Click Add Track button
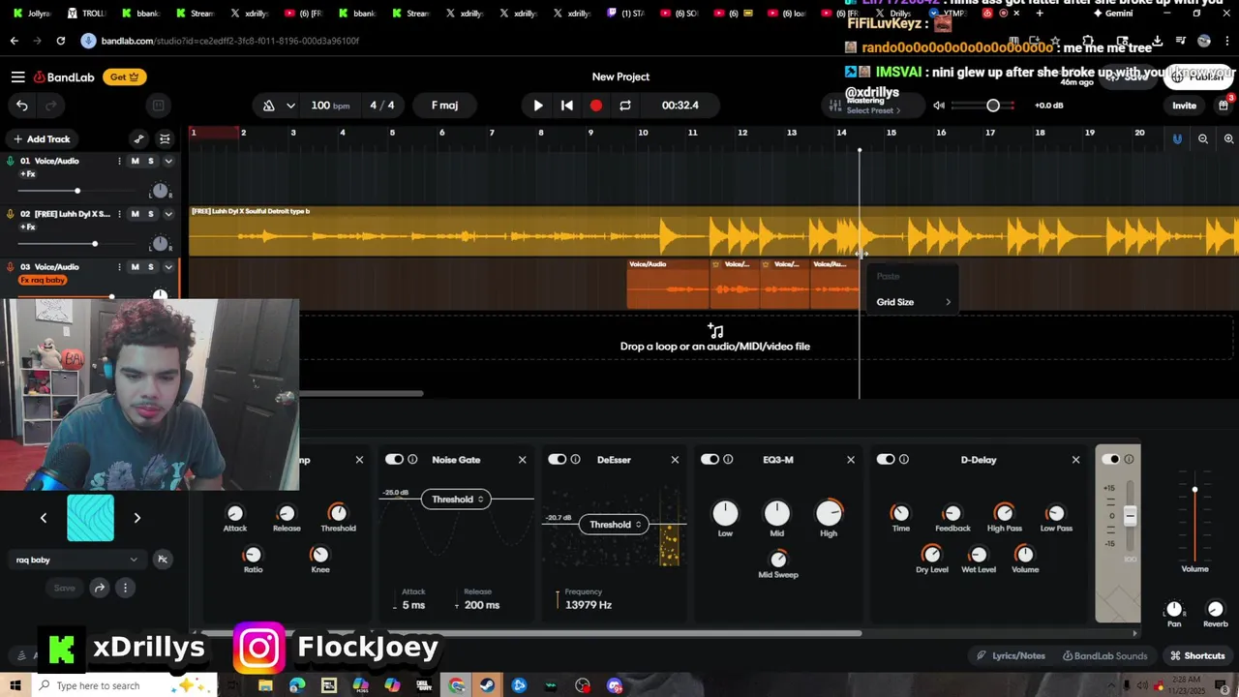 (41, 139)
